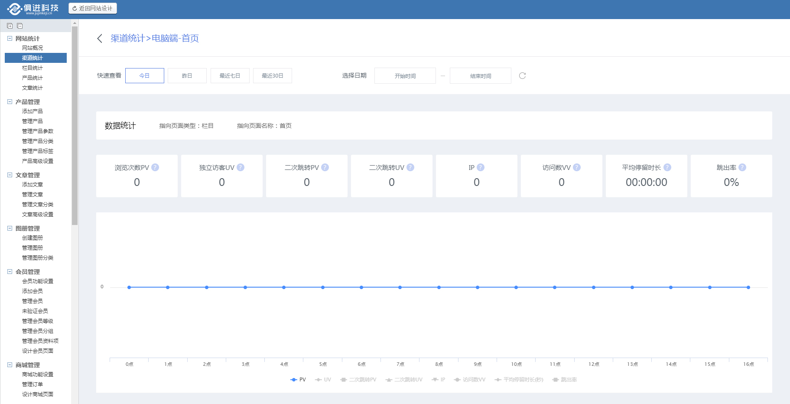Toggle the PV series in chart legend
Image resolution: width=790 pixels, height=404 pixels.
point(298,380)
